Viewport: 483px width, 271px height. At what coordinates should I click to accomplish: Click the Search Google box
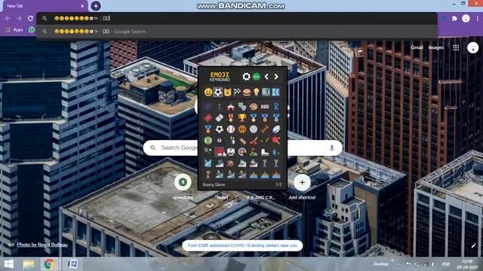(243, 148)
